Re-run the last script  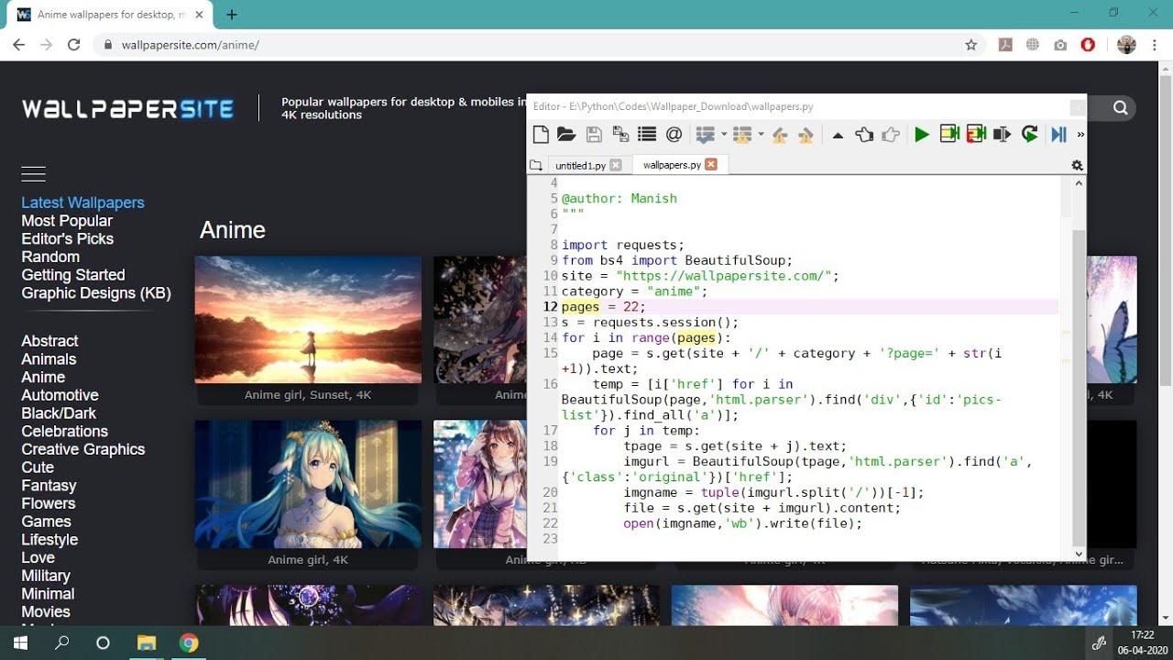coord(1029,135)
